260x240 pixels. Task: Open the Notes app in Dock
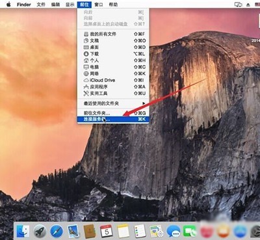click(x=123, y=231)
